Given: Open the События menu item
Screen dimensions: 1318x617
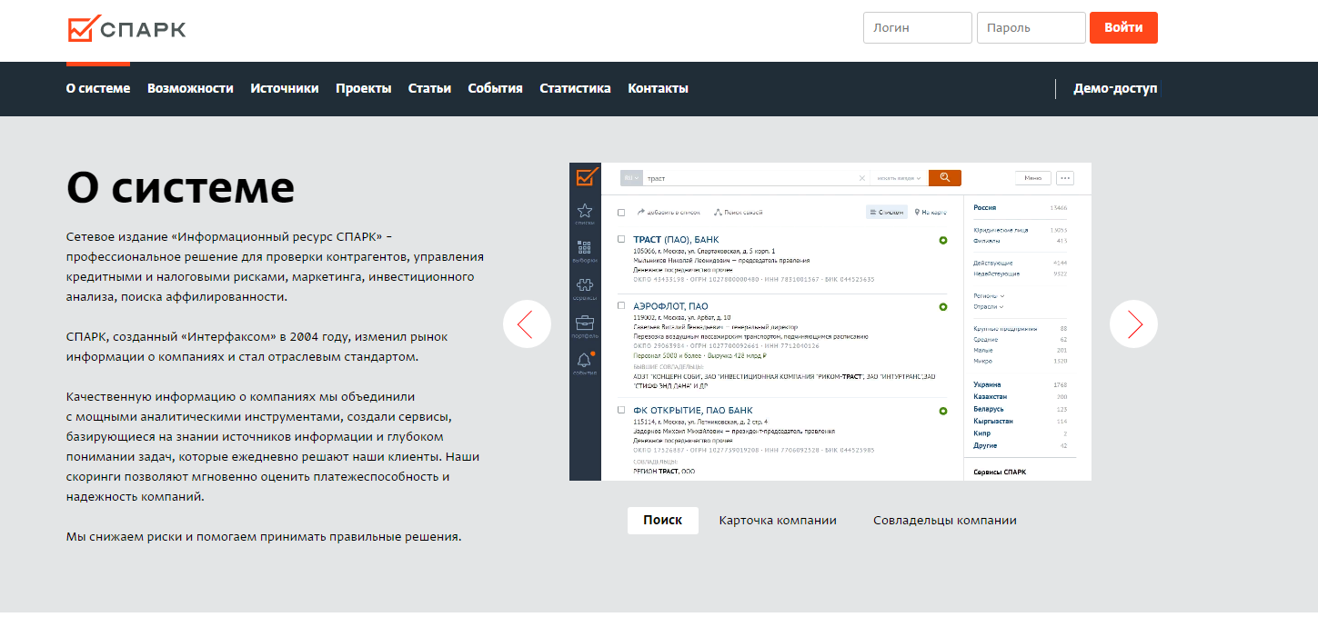Looking at the screenshot, I should click(x=495, y=88).
